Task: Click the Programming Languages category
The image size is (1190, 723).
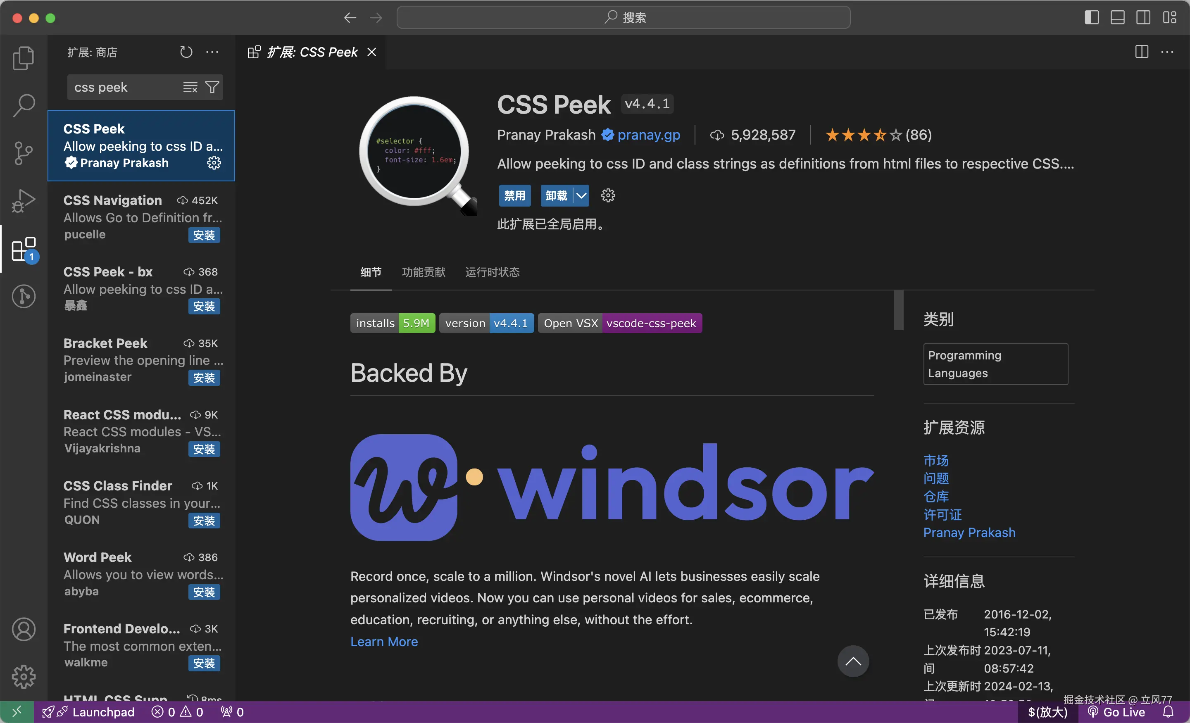Action: coord(995,364)
